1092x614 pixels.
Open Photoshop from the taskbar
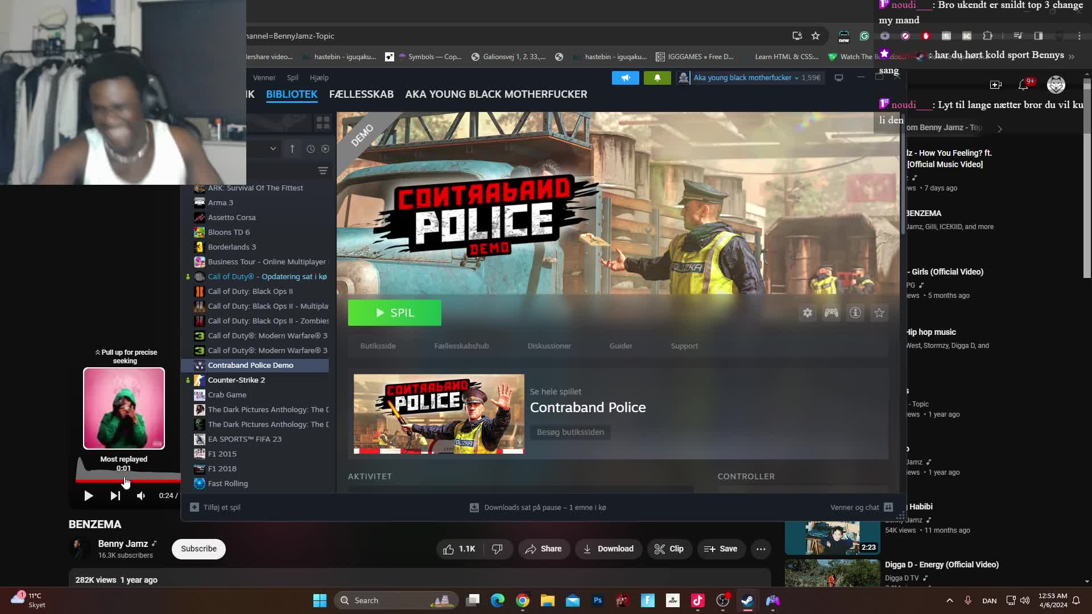pyautogui.click(x=598, y=600)
